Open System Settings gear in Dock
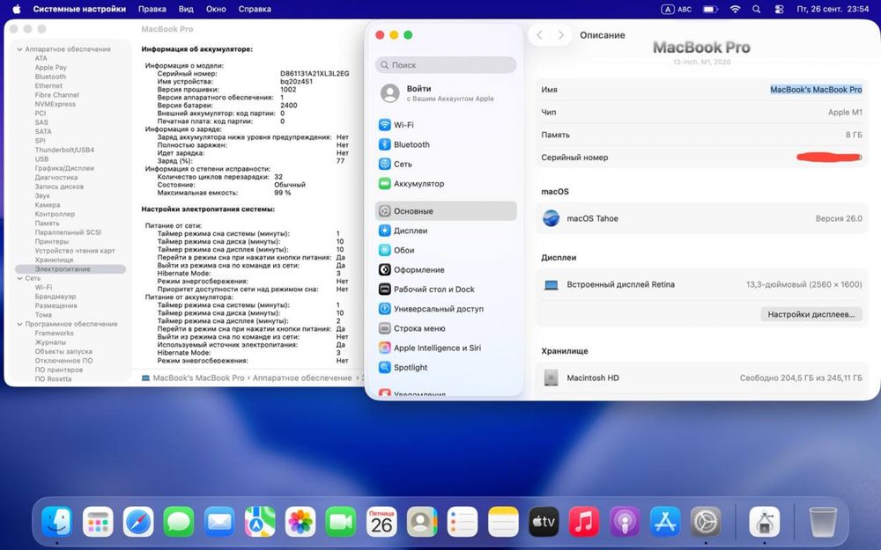 pos(706,521)
